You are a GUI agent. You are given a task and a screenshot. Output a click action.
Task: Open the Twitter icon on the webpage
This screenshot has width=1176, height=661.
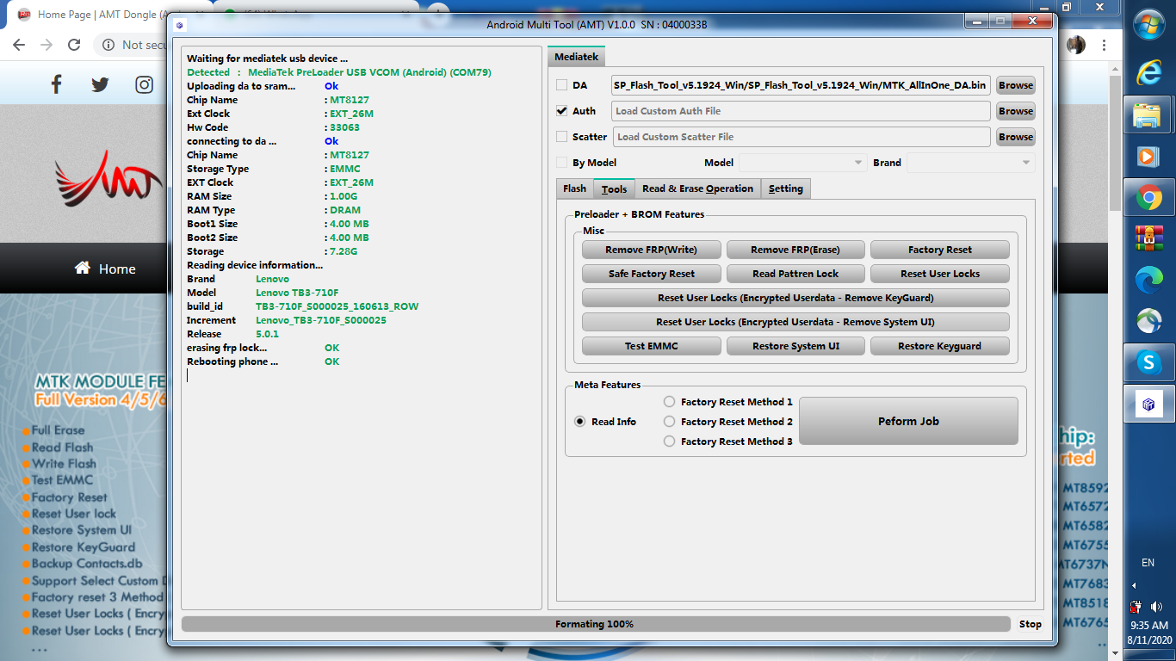(x=100, y=84)
